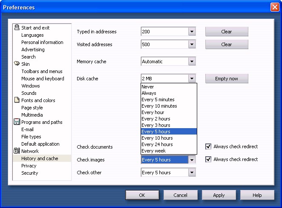The height and width of the screenshot is (208, 282).
Task: Open the Memory cache dropdown
Action: [x=192, y=62]
